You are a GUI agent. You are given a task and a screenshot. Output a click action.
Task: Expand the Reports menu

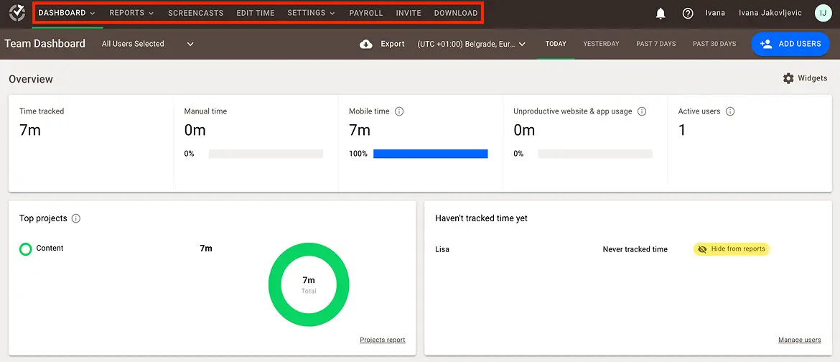coord(131,13)
